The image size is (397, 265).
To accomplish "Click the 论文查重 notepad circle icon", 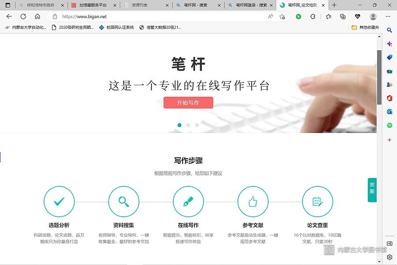I will click(x=317, y=201).
